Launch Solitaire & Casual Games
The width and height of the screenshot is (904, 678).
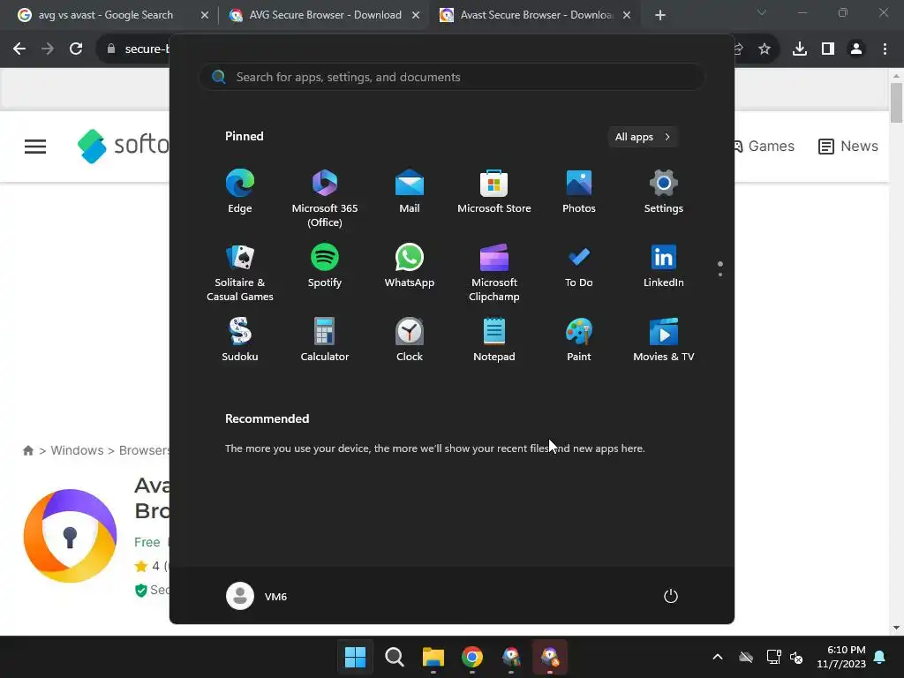point(240,272)
